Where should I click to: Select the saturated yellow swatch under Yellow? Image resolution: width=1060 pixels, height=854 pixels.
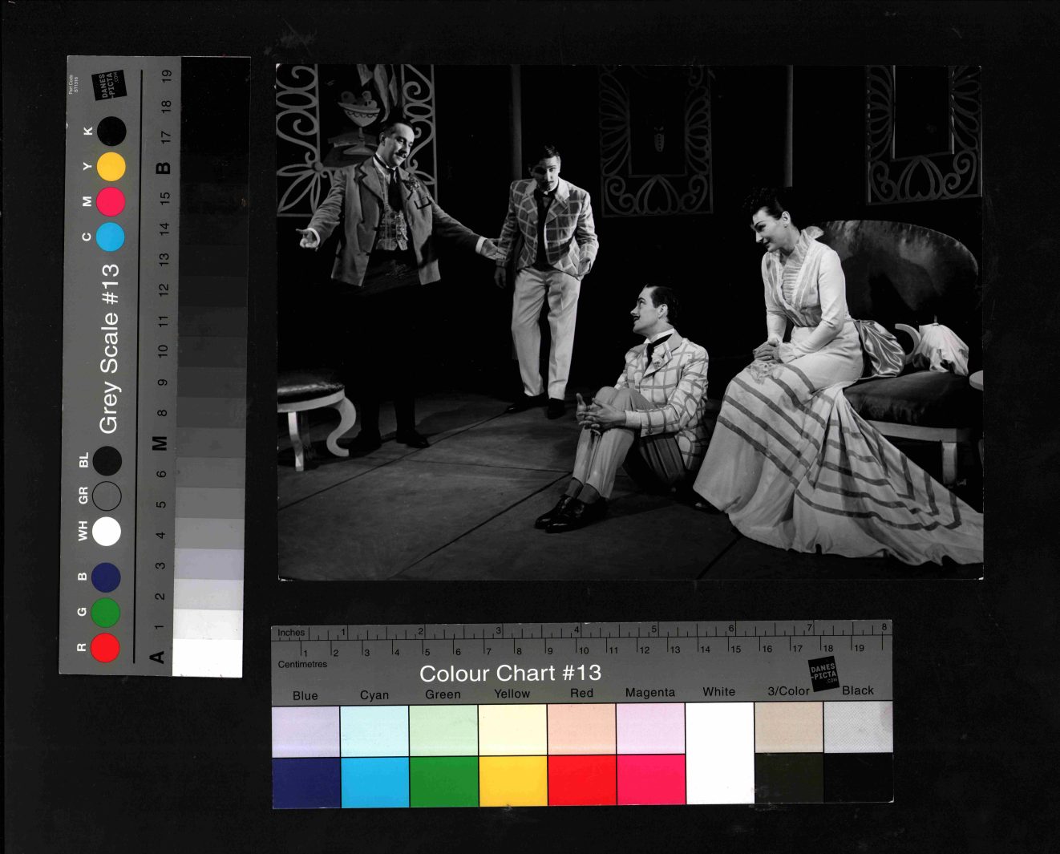(513, 781)
